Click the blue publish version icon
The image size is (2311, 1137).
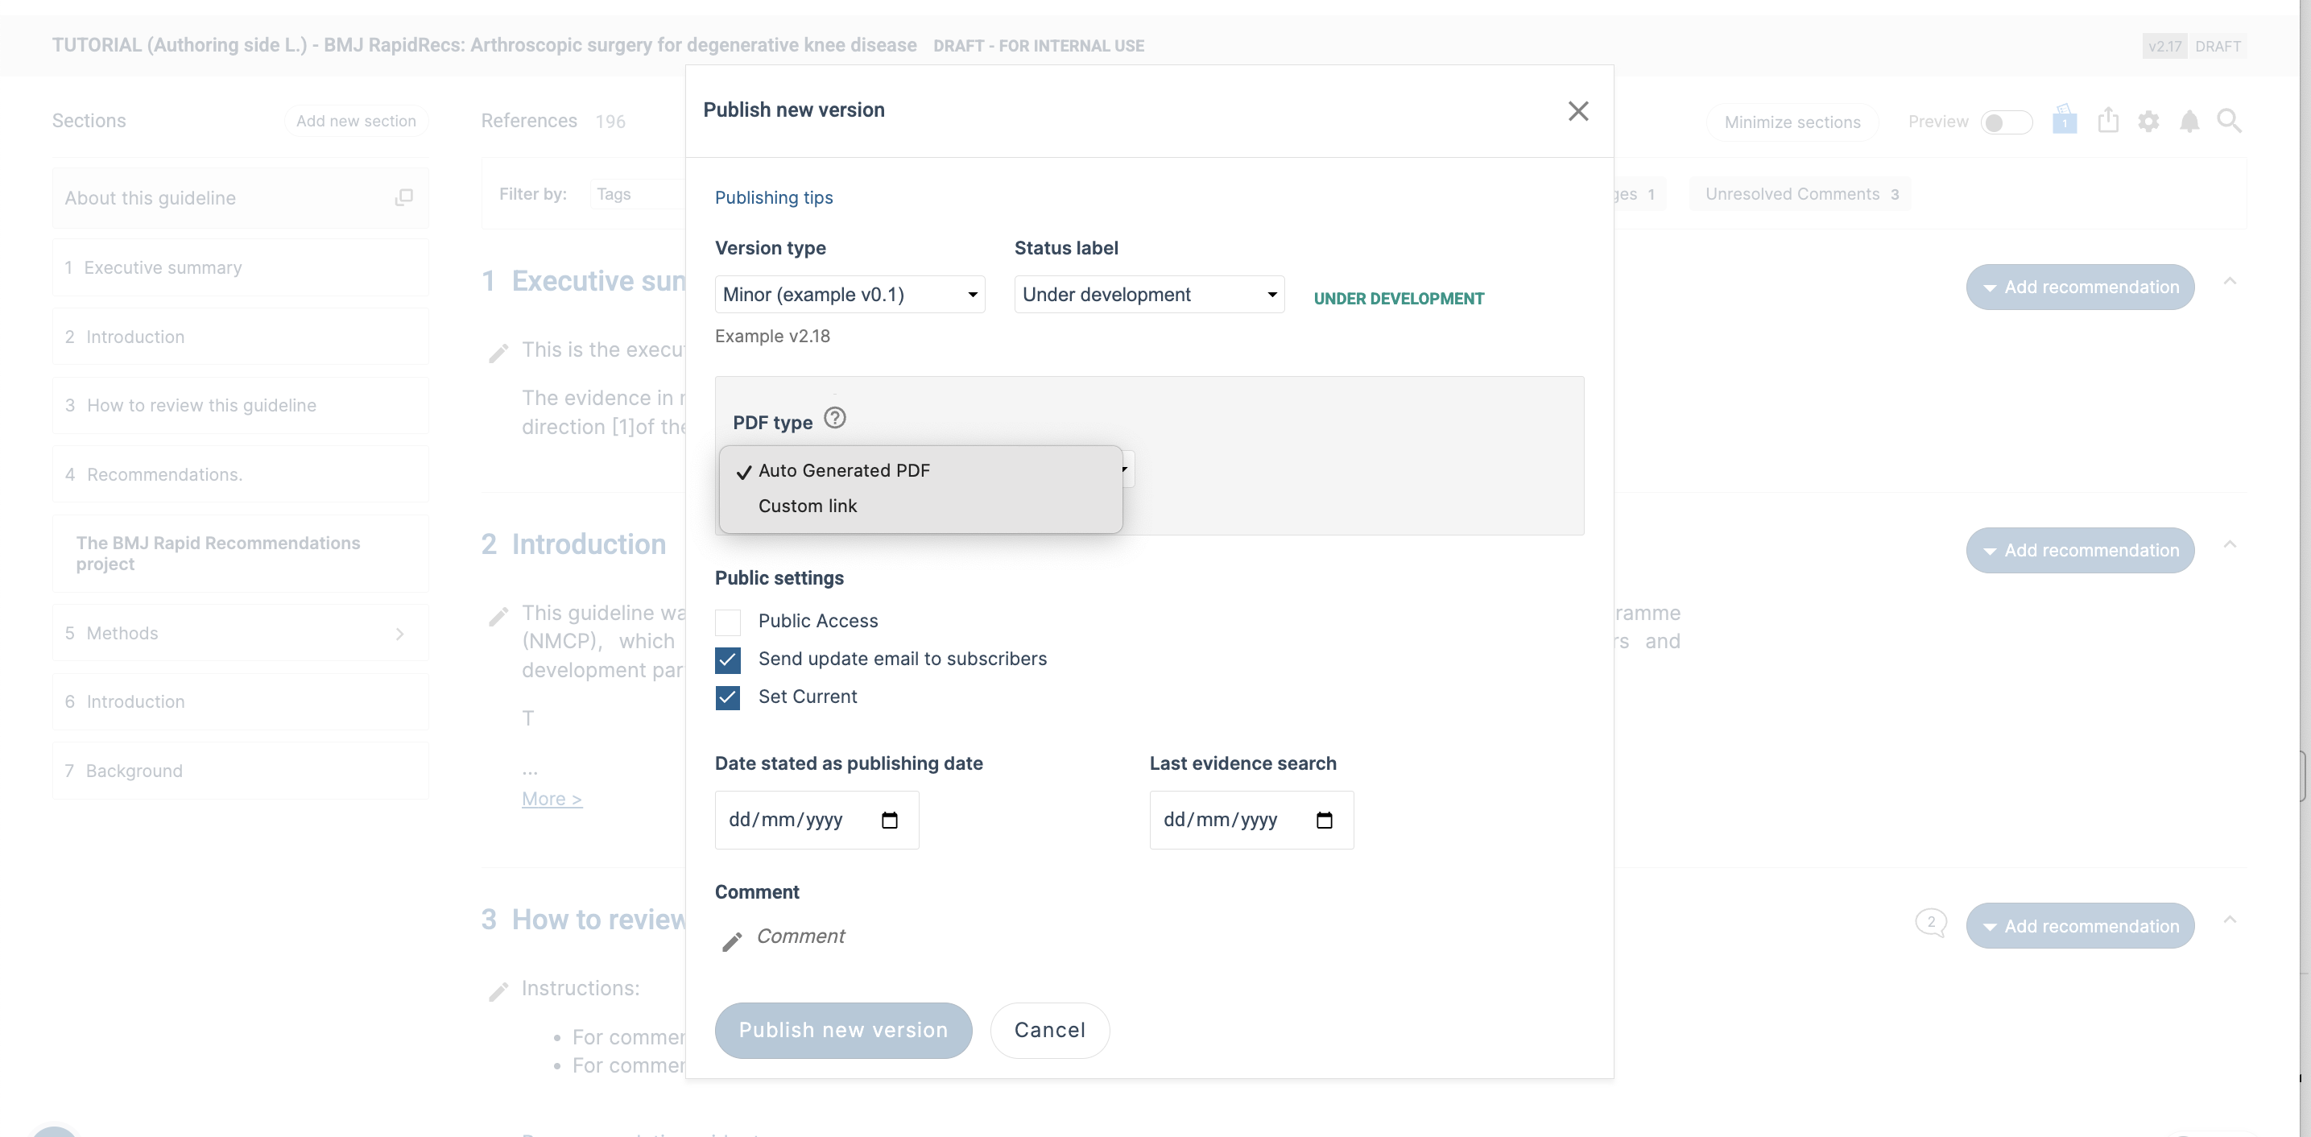pyautogui.click(x=2065, y=119)
